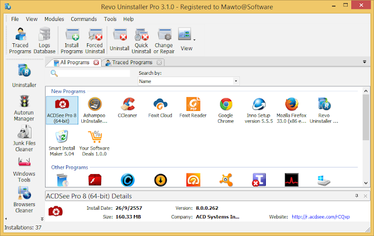Run Quick Uninstall from the toolbar
This screenshot has width=374, height=236.
tap(141, 41)
